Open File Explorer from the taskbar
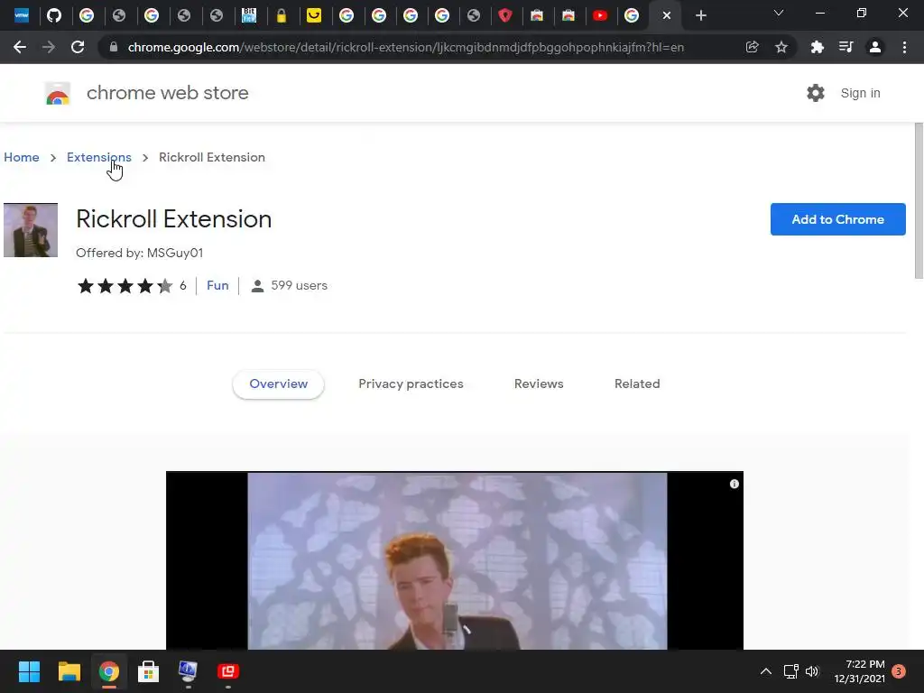 [x=69, y=671]
